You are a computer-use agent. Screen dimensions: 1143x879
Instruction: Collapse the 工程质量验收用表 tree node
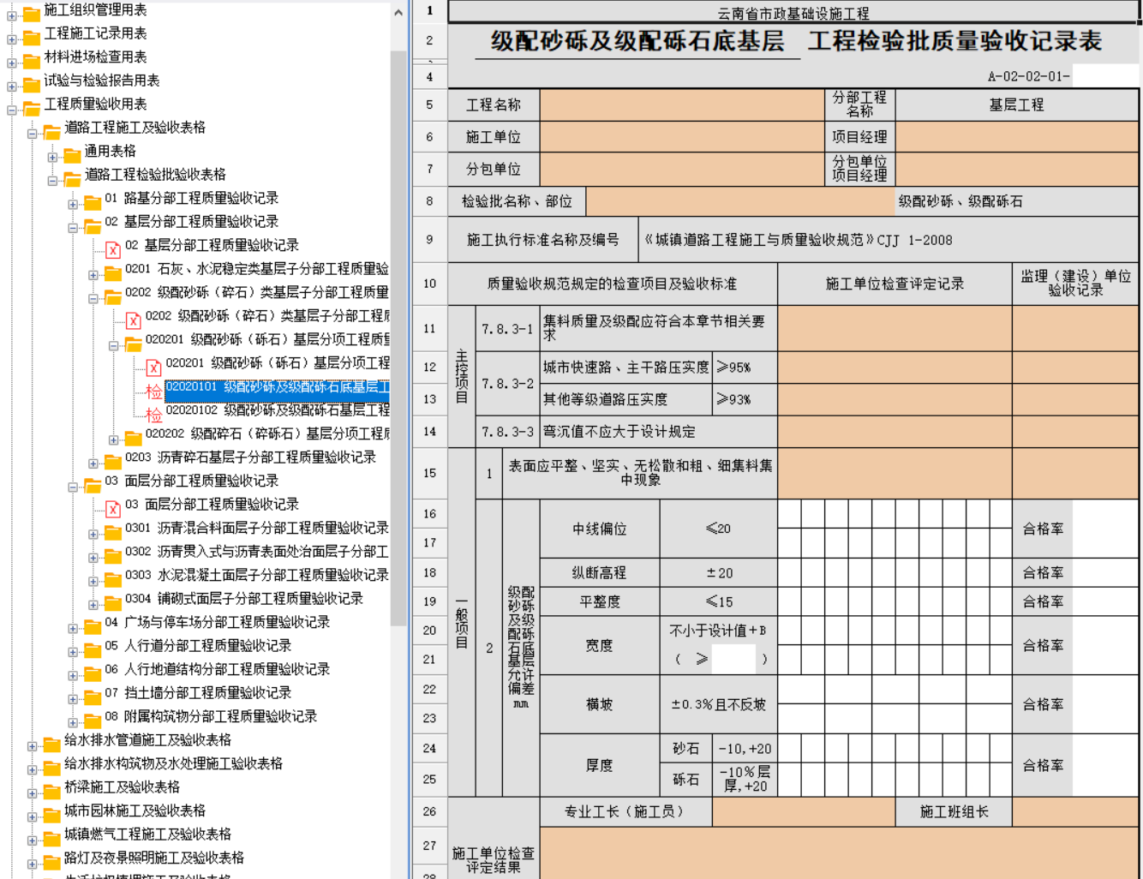coord(11,110)
